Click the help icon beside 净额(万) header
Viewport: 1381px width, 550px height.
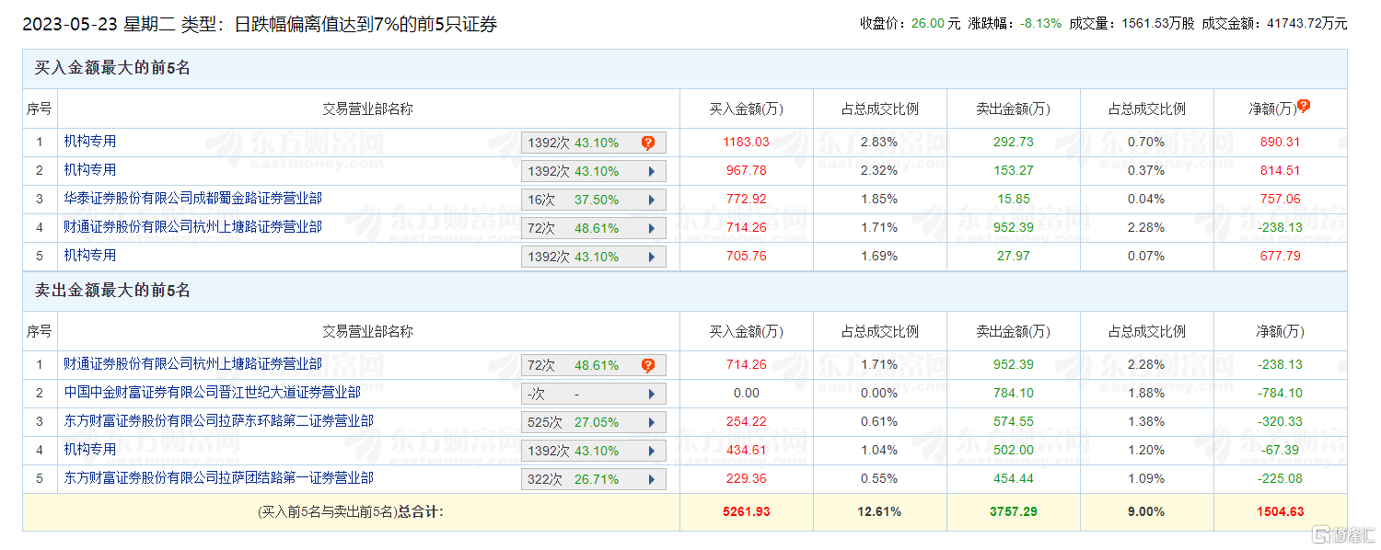pyautogui.click(x=1304, y=106)
